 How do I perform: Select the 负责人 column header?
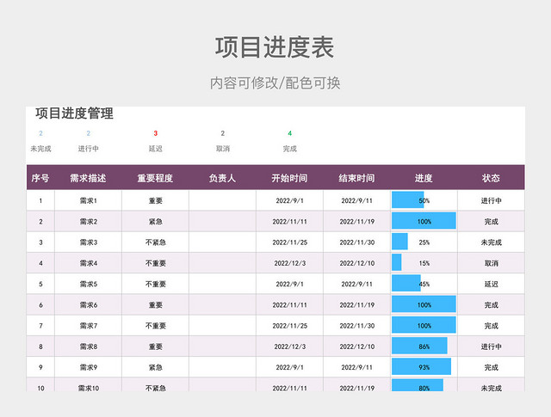pos(222,178)
